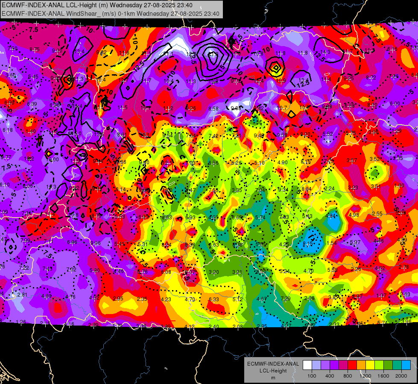Click the 6.39 grid value on map
Viewport: 418px width, 384px height.
pos(32,104)
